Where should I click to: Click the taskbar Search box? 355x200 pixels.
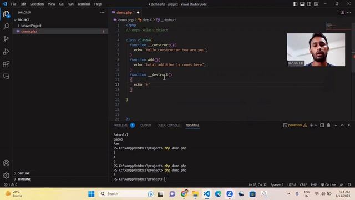(x=126, y=194)
